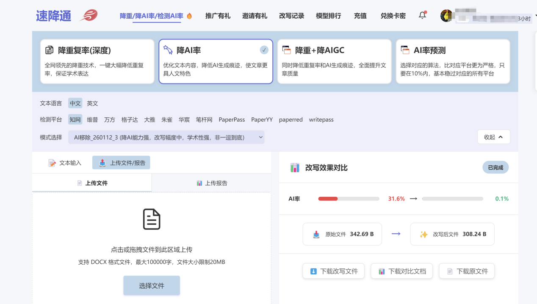The height and width of the screenshot is (304, 537).
Task: Click the small page icon beside 上传文件
Action: [x=80, y=183]
